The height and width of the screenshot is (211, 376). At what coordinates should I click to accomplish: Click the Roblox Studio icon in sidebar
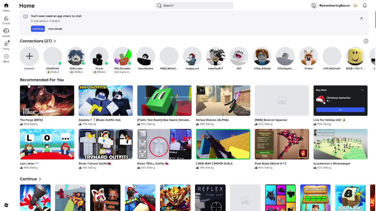click(x=6, y=205)
